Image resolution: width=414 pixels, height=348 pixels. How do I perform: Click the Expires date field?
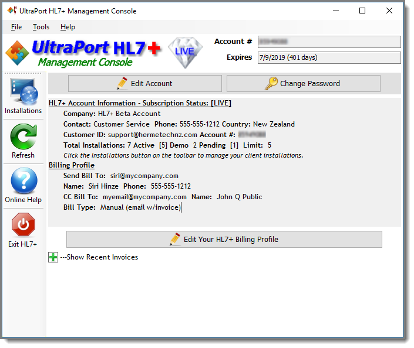[329, 57]
